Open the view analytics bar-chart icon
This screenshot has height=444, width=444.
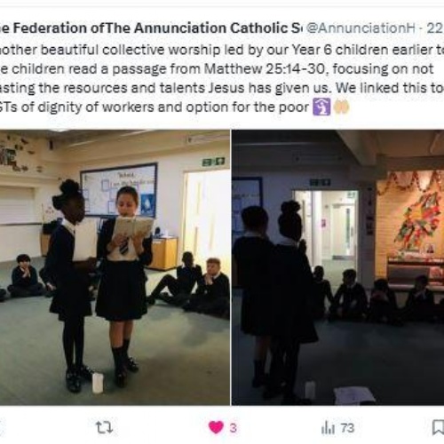point(328,428)
